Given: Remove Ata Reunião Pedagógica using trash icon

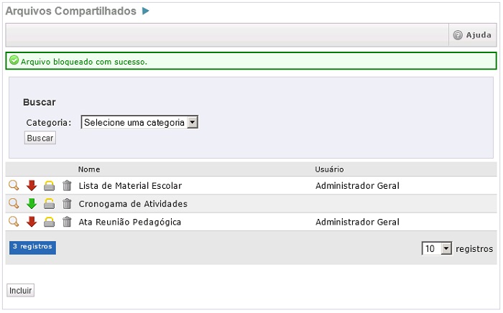Looking at the screenshot, I should [x=67, y=222].
